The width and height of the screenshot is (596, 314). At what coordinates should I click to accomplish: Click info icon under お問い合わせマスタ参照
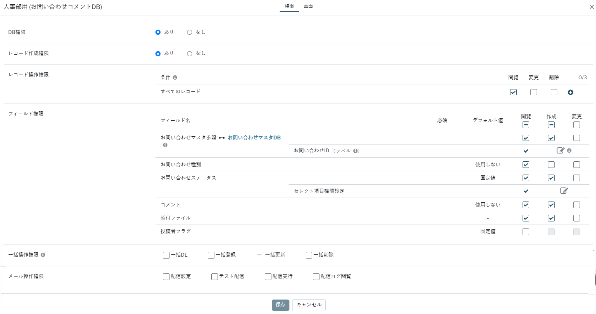(x=165, y=145)
